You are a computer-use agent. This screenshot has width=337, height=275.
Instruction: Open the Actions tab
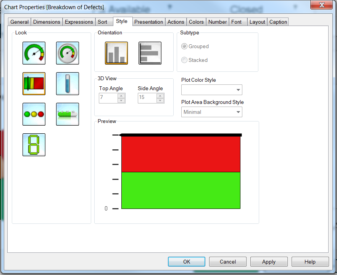pos(176,22)
